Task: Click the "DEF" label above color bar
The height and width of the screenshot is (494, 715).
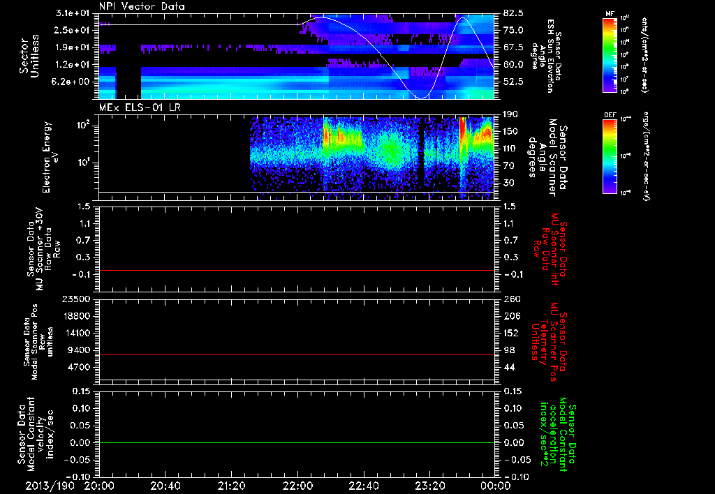Action: [610, 115]
